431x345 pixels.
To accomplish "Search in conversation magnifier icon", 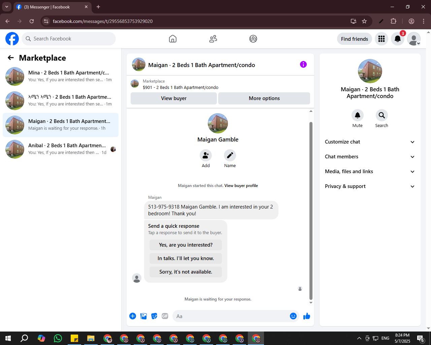I will click(382, 115).
